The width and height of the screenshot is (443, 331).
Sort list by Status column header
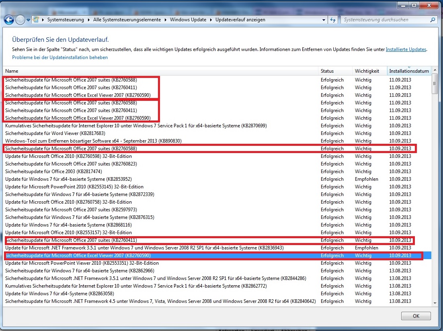tap(335, 71)
